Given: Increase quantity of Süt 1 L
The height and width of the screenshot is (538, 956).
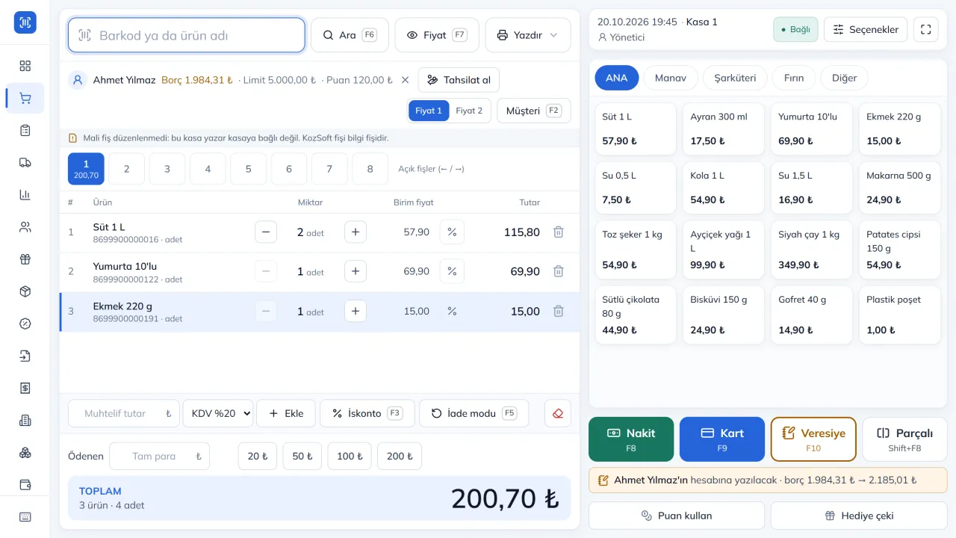Looking at the screenshot, I should pos(356,232).
